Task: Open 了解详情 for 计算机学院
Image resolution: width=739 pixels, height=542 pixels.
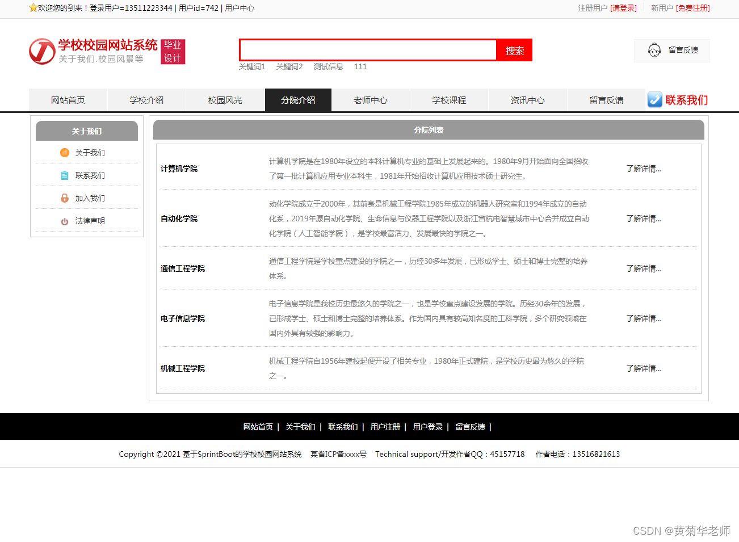Action: (x=643, y=169)
